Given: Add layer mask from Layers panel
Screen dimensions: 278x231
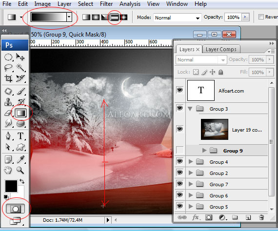Looking at the screenshot, I should (209, 217).
